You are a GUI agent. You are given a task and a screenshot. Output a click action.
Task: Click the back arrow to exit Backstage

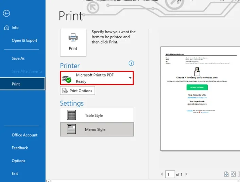[6, 14]
